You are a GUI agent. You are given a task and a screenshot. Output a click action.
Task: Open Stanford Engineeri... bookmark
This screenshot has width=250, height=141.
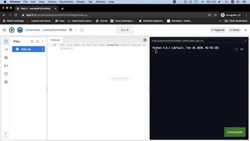pos(152,21)
